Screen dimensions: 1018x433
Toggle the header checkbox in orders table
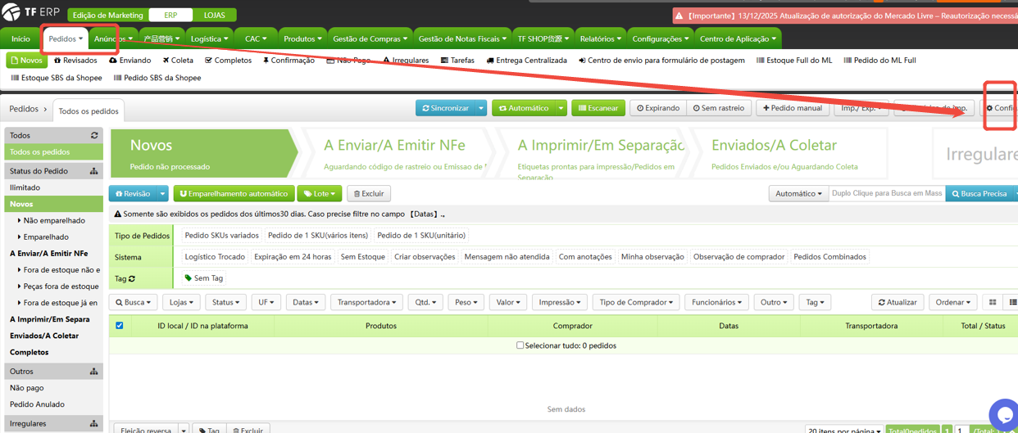pos(120,326)
